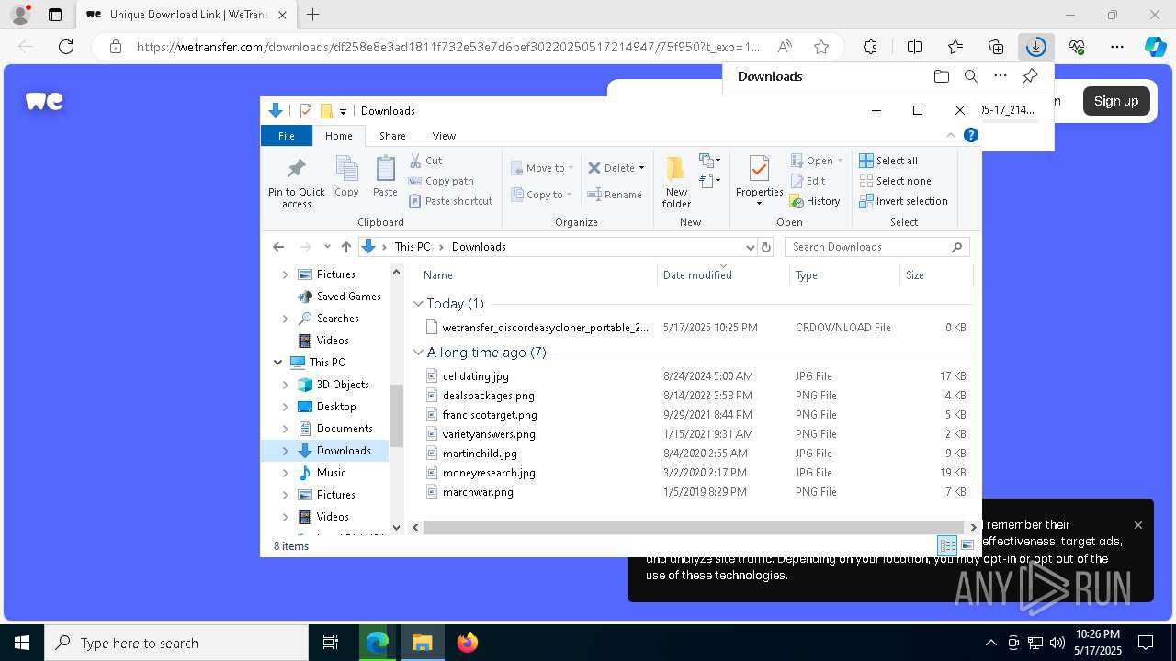
Task: Select the wetransfer crdownload file
Action: coord(545,328)
